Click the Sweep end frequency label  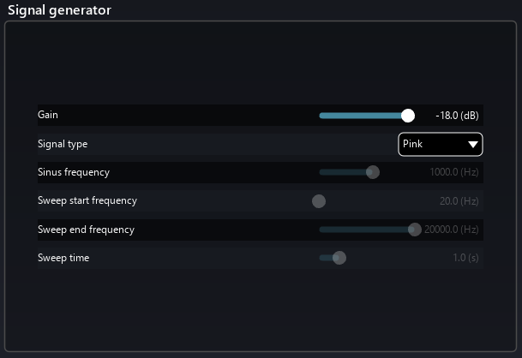86,230
